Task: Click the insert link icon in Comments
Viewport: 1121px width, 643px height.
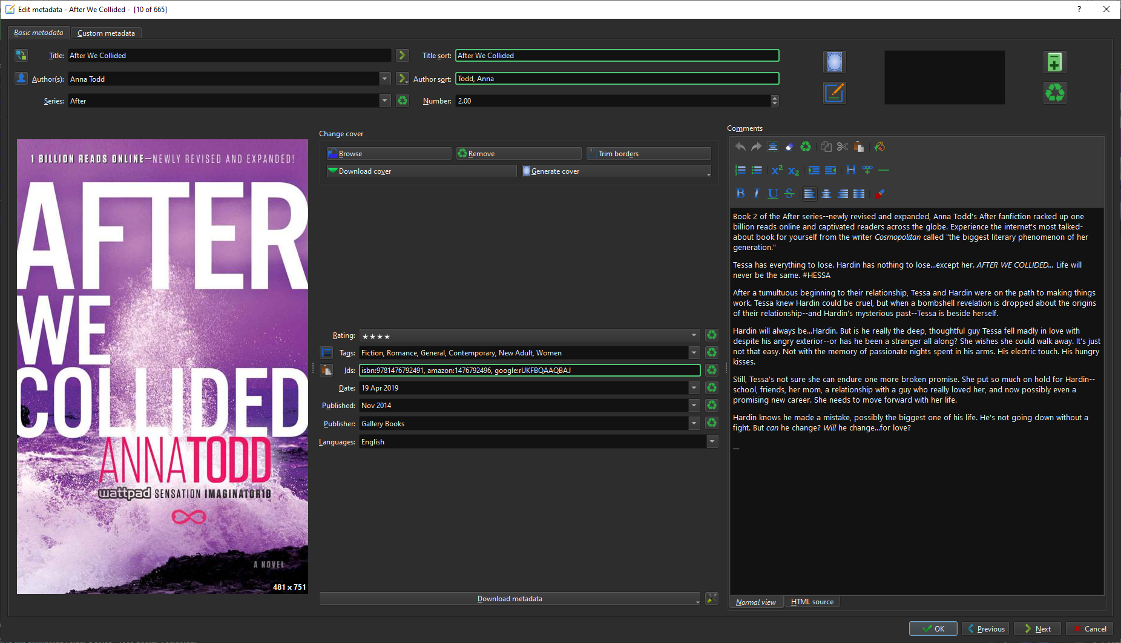Action: click(x=867, y=170)
